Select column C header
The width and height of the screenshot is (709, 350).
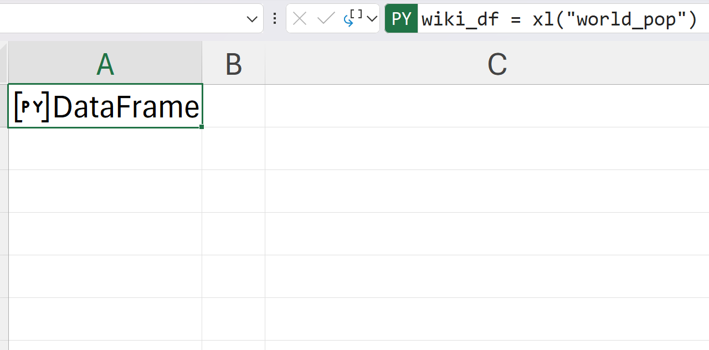(x=497, y=65)
